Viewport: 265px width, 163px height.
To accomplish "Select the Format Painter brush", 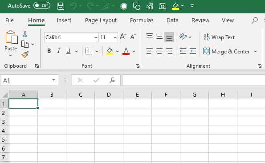I will click(x=25, y=55).
